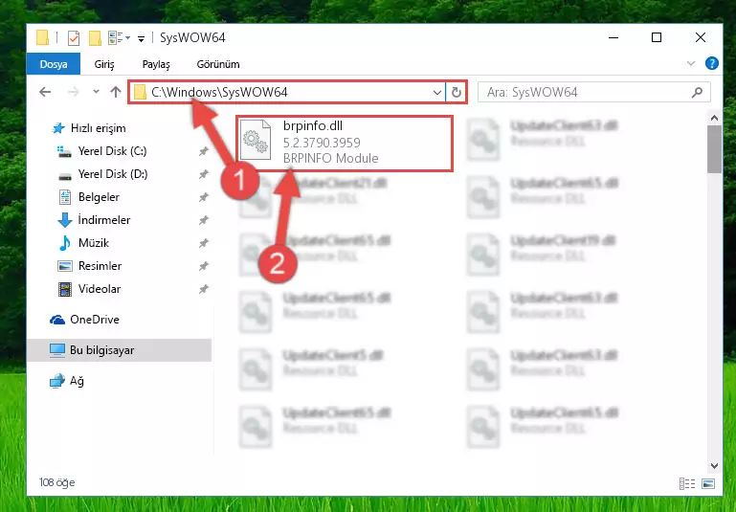This screenshot has width=736, height=512.
Task: Switch to the Giriş ribbon tab
Action: pos(104,64)
